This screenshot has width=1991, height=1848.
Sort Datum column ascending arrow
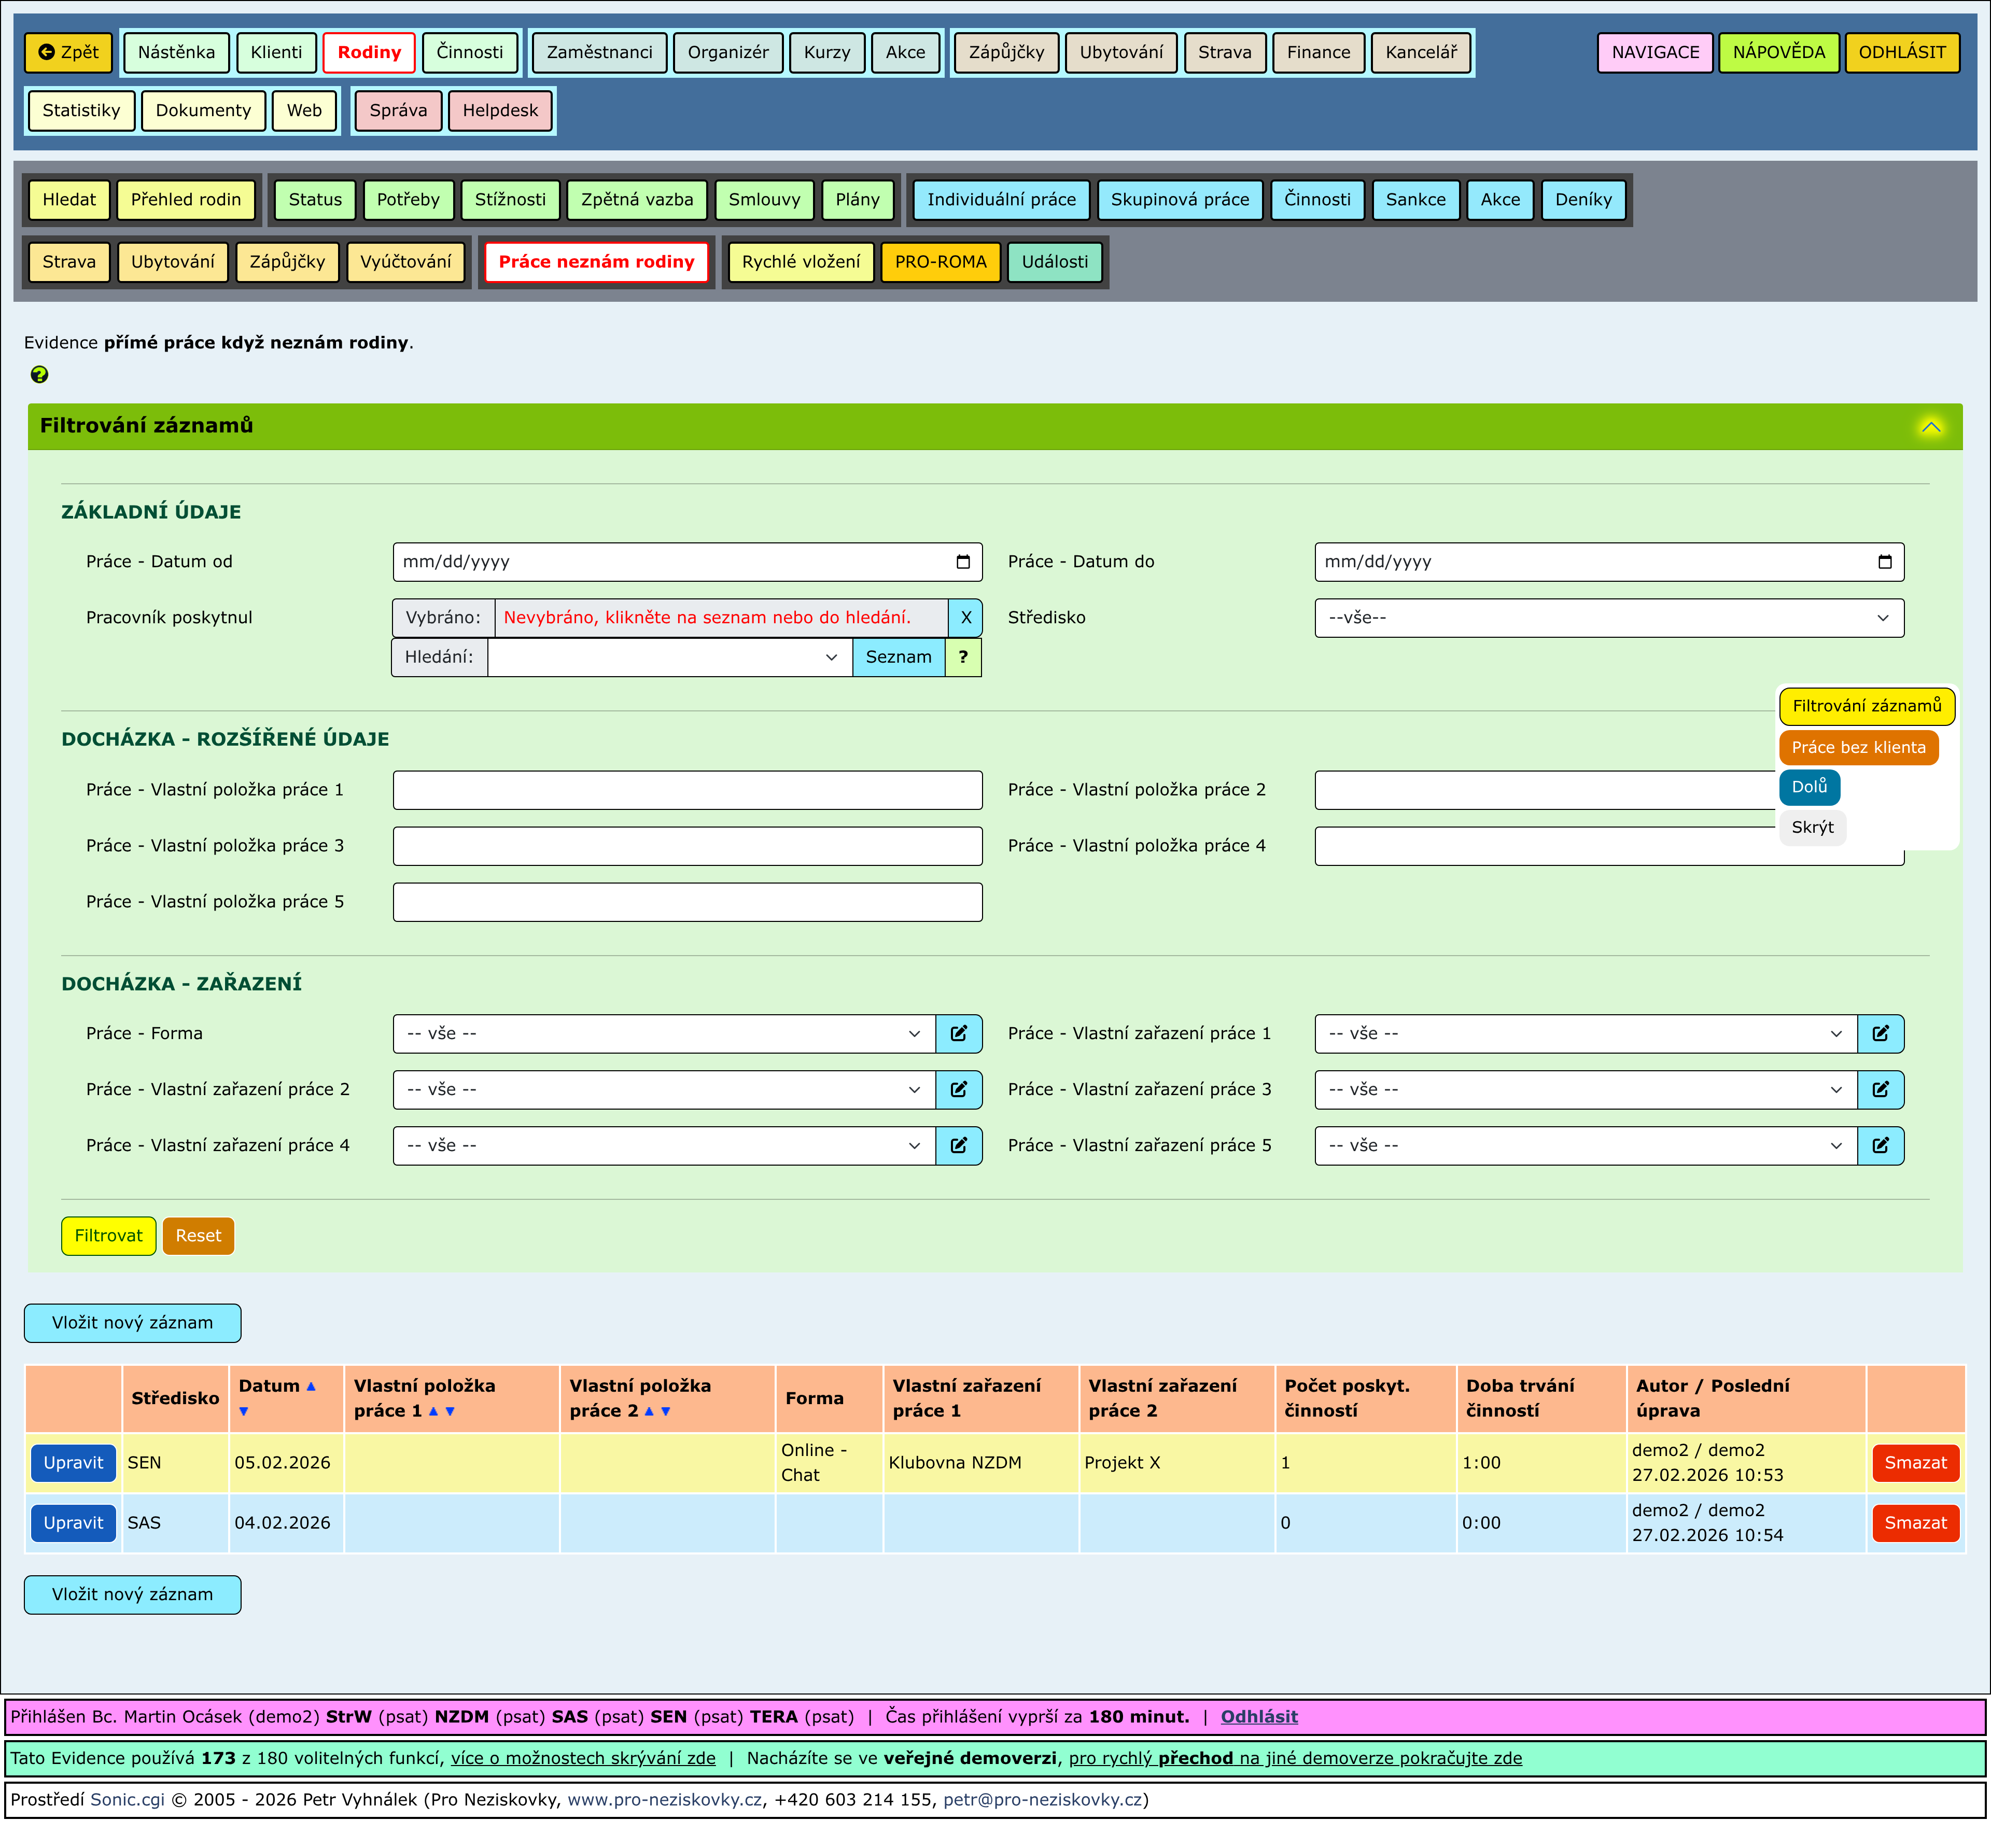(x=311, y=1387)
